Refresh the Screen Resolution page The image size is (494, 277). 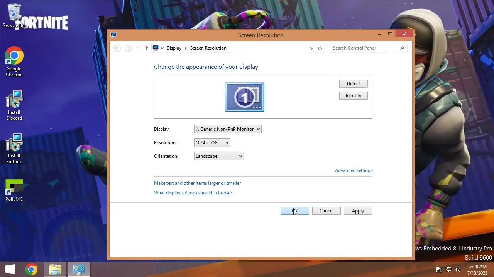click(320, 48)
